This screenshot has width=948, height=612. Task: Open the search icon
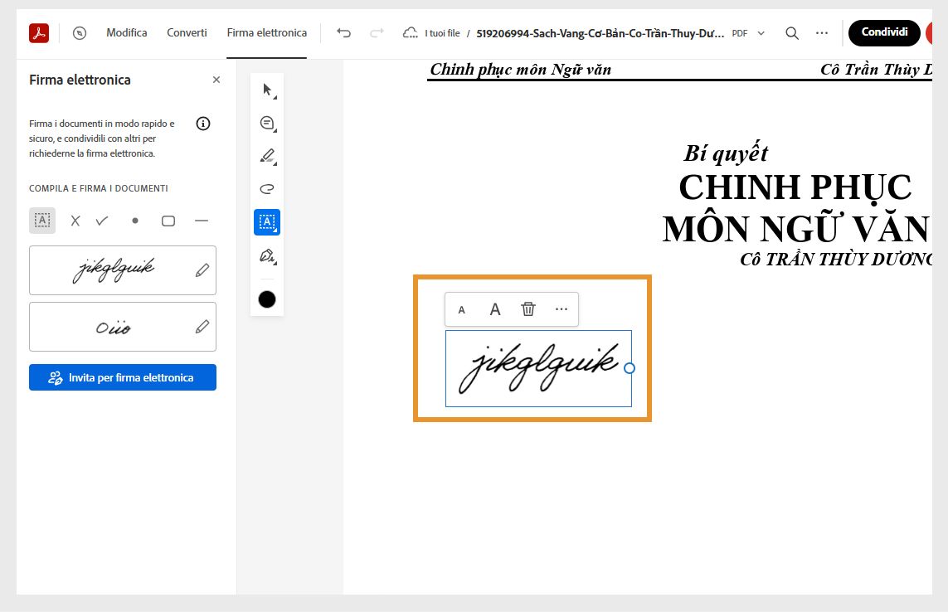tap(791, 32)
